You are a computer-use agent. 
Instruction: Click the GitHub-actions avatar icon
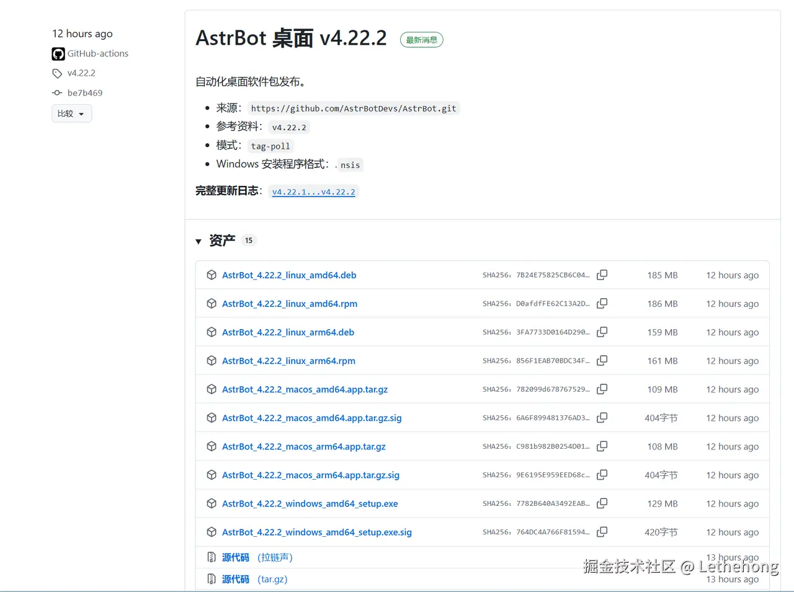pyautogui.click(x=58, y=54)
